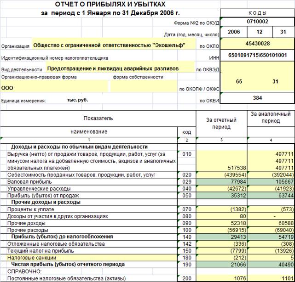Click the OKPO code cell 45430028
This screenshot has width=295, height=282.
point(257,44)
